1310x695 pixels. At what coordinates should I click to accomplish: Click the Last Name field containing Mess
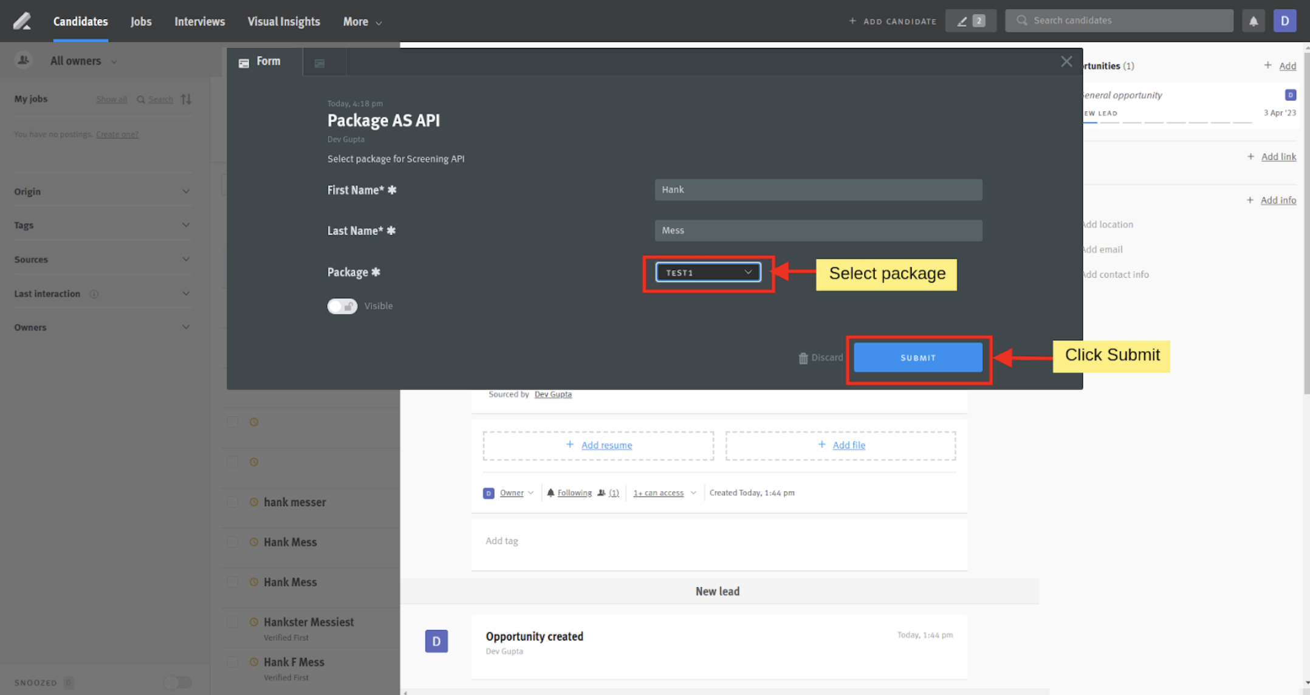coord(818,230)
